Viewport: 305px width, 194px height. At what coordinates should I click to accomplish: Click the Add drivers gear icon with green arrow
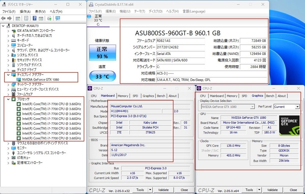point(49,18)
